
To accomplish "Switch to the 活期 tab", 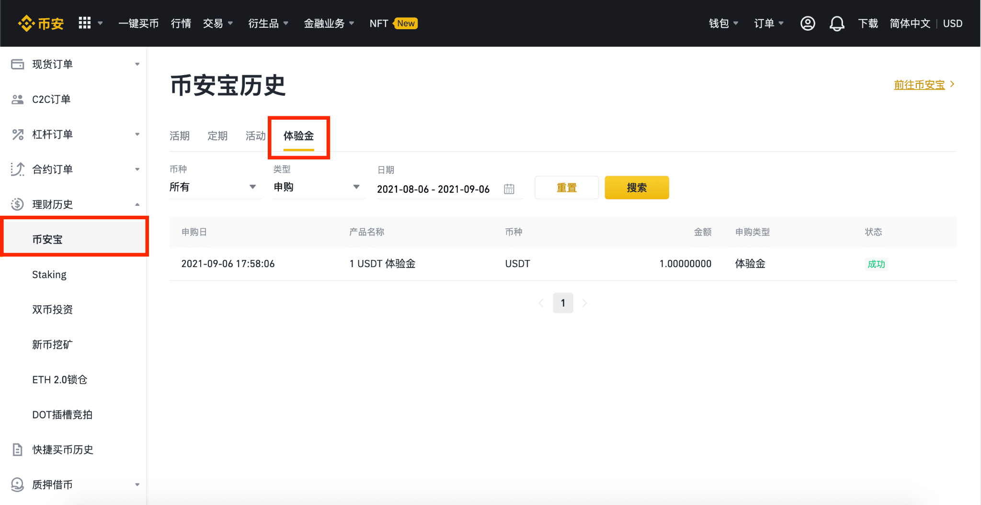I will (x=180, y=136).
